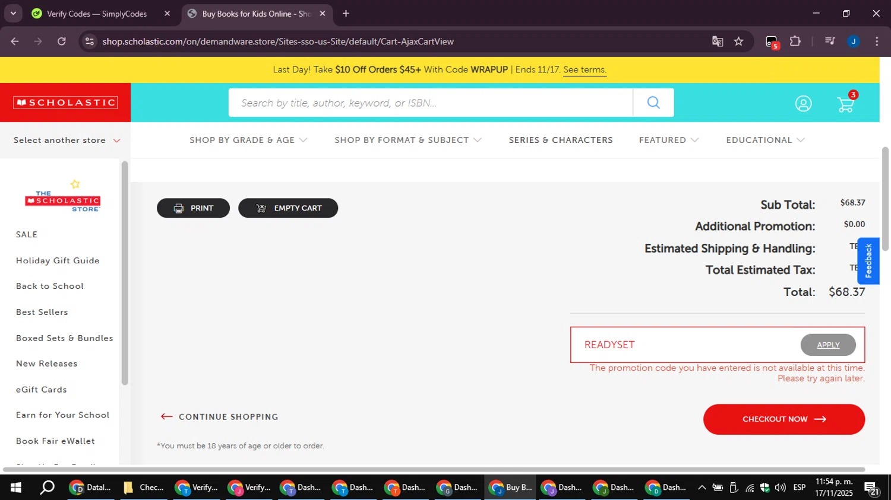The width and height of the screenshot is (891, 500).
Task: Click the horizontal page scrollbar
Action: [434, 470]
